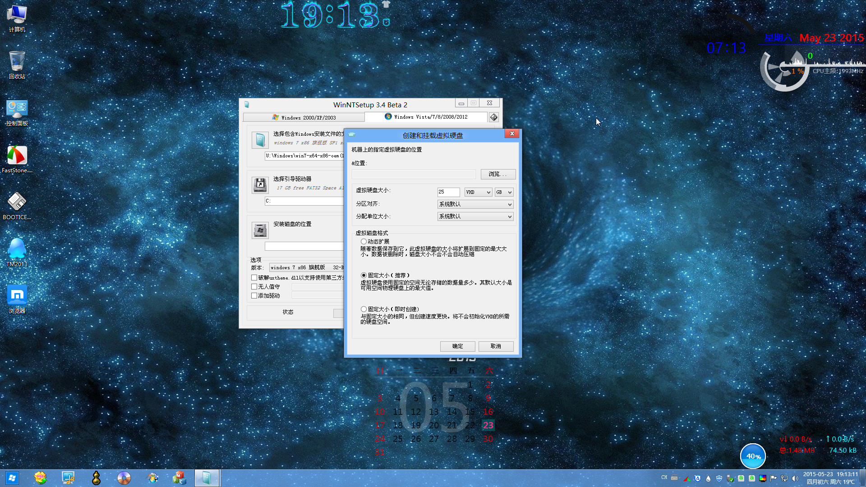Open the Windows Start button

(x=12, y=478)
